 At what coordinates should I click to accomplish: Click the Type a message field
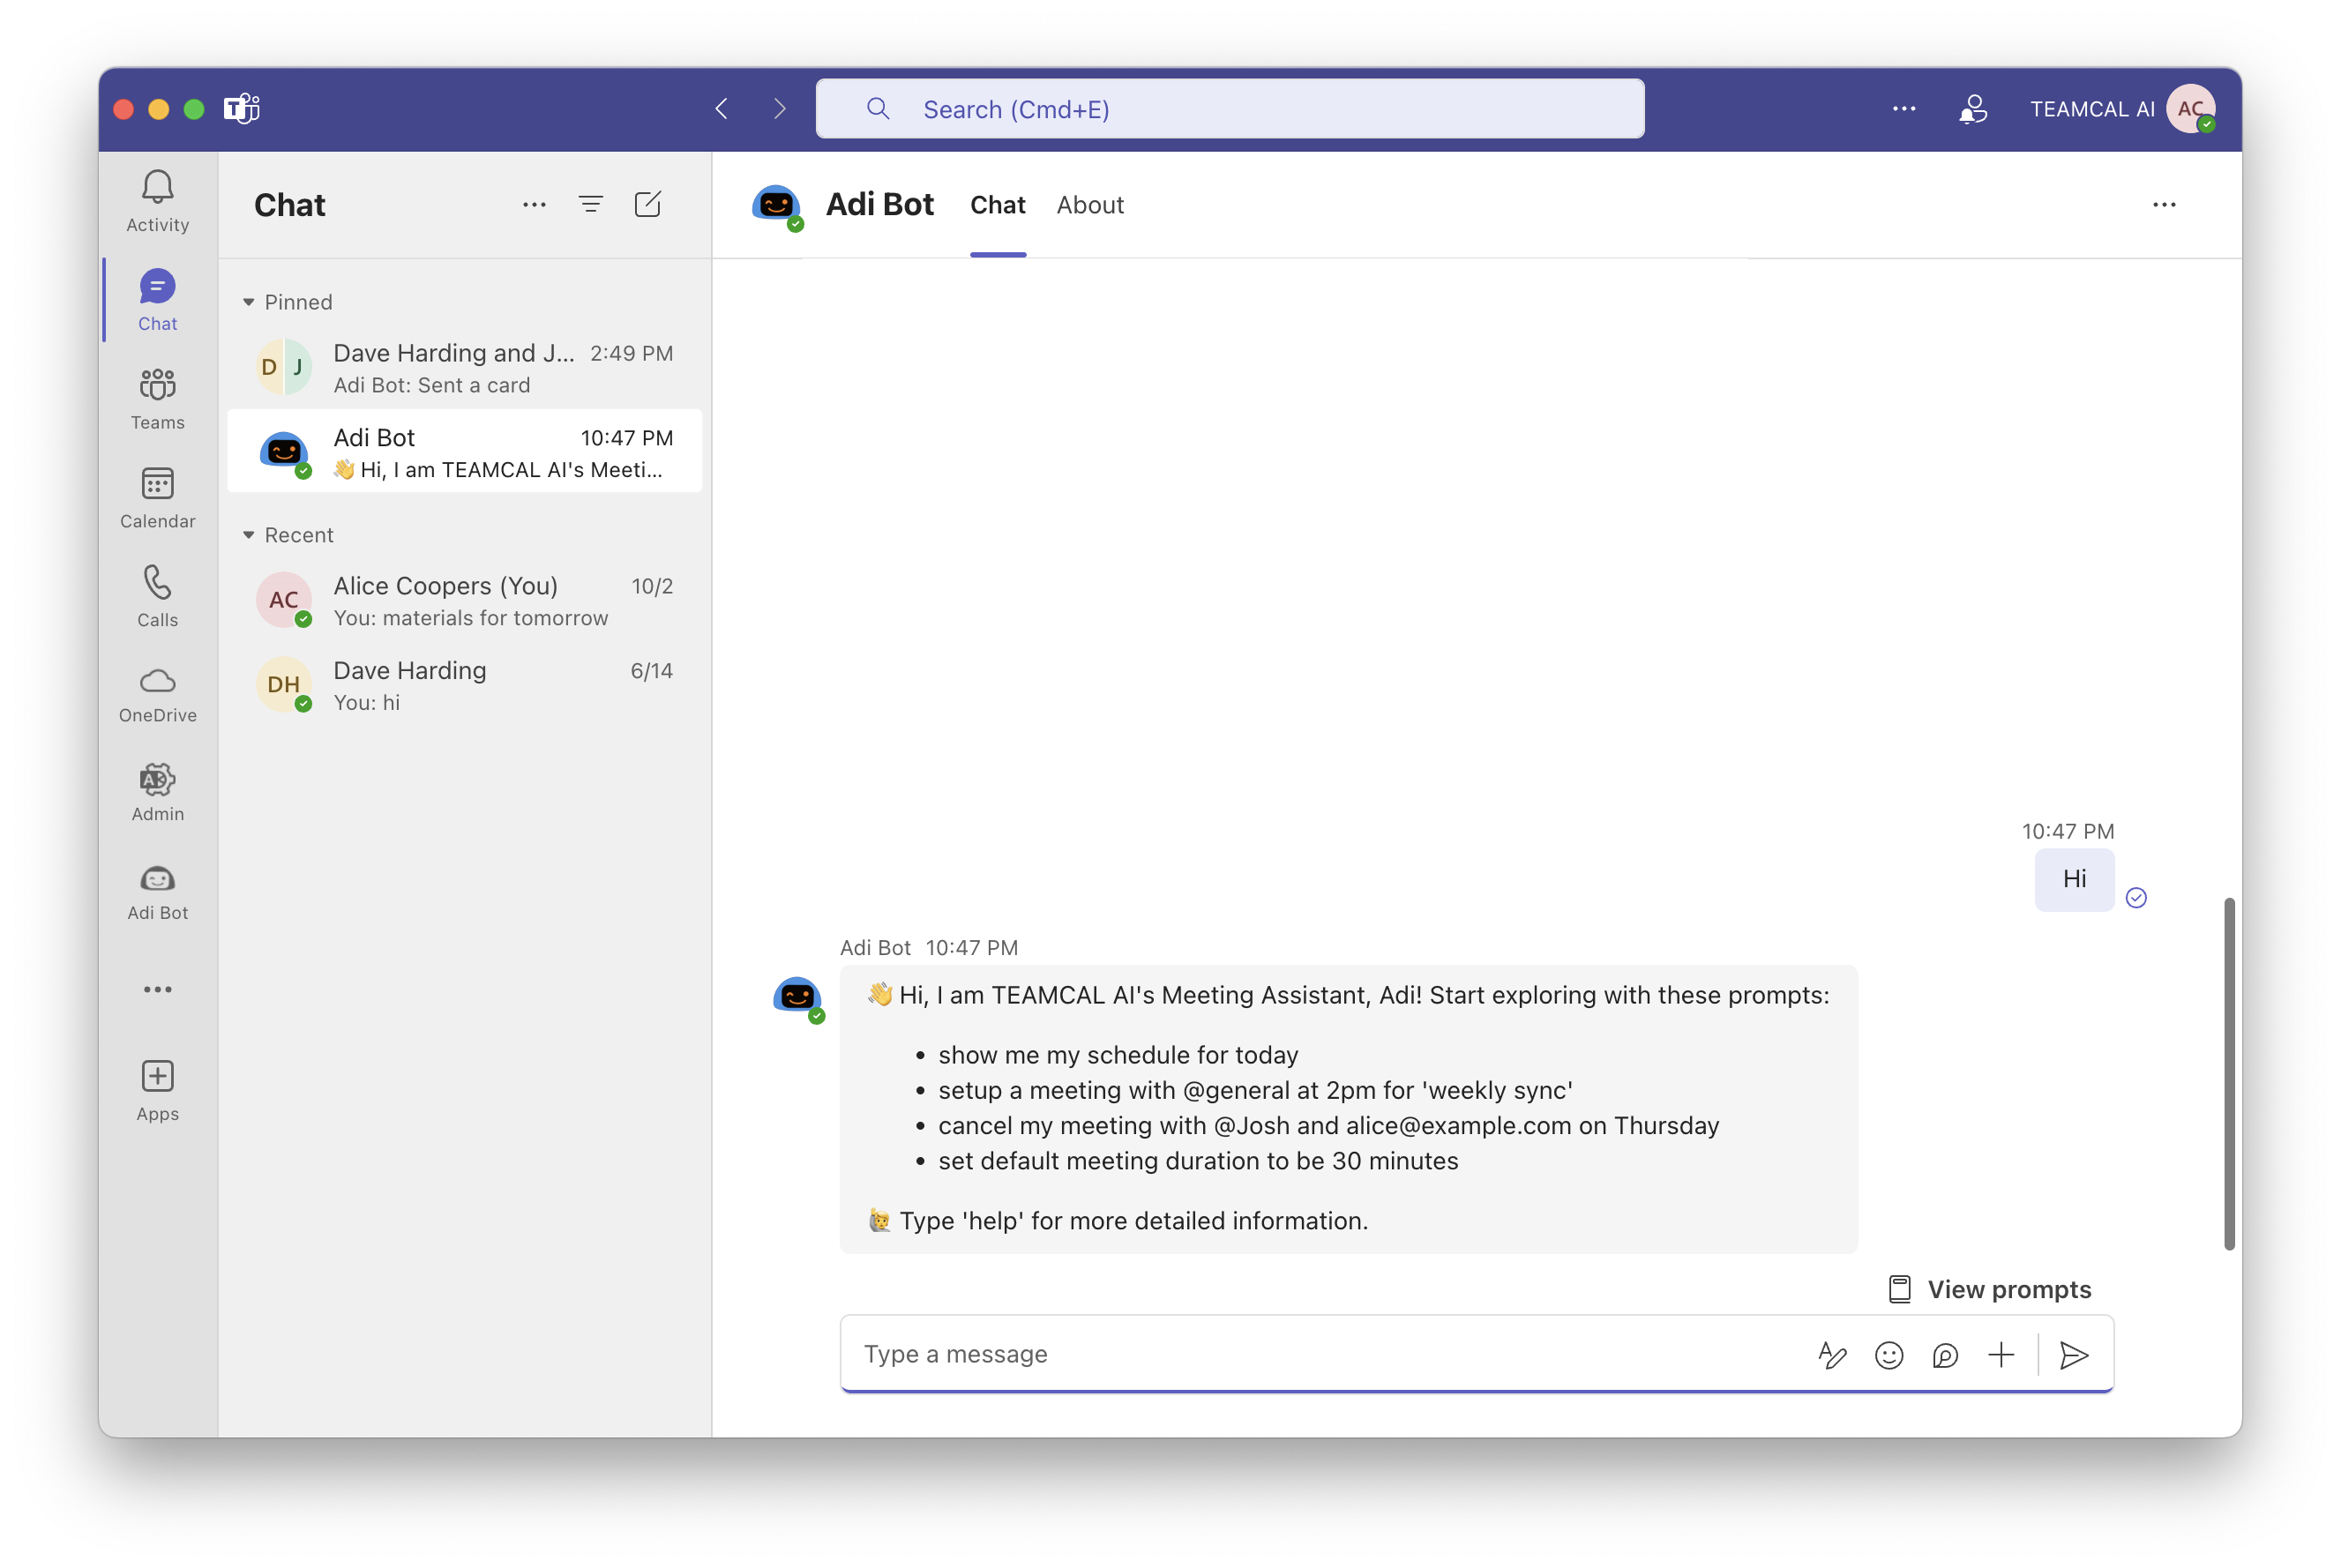[1300, 1354]
